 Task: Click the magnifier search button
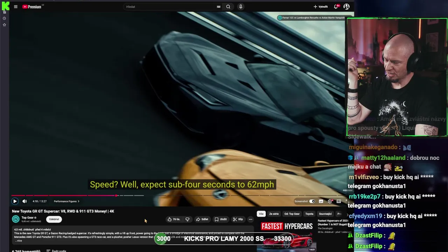[228, 7]
